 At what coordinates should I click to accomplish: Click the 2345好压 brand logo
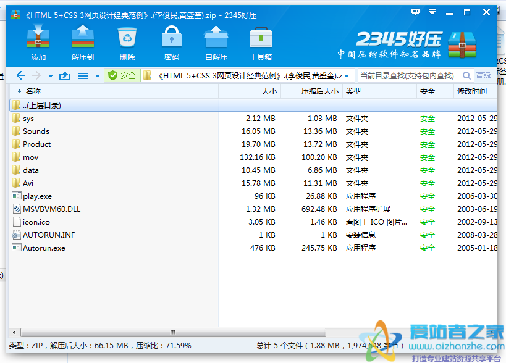(x=408, y=45)
